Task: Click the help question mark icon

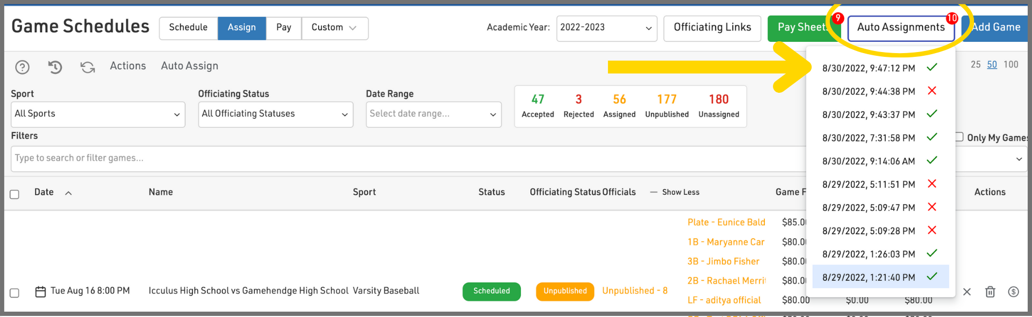Action: 22,67
